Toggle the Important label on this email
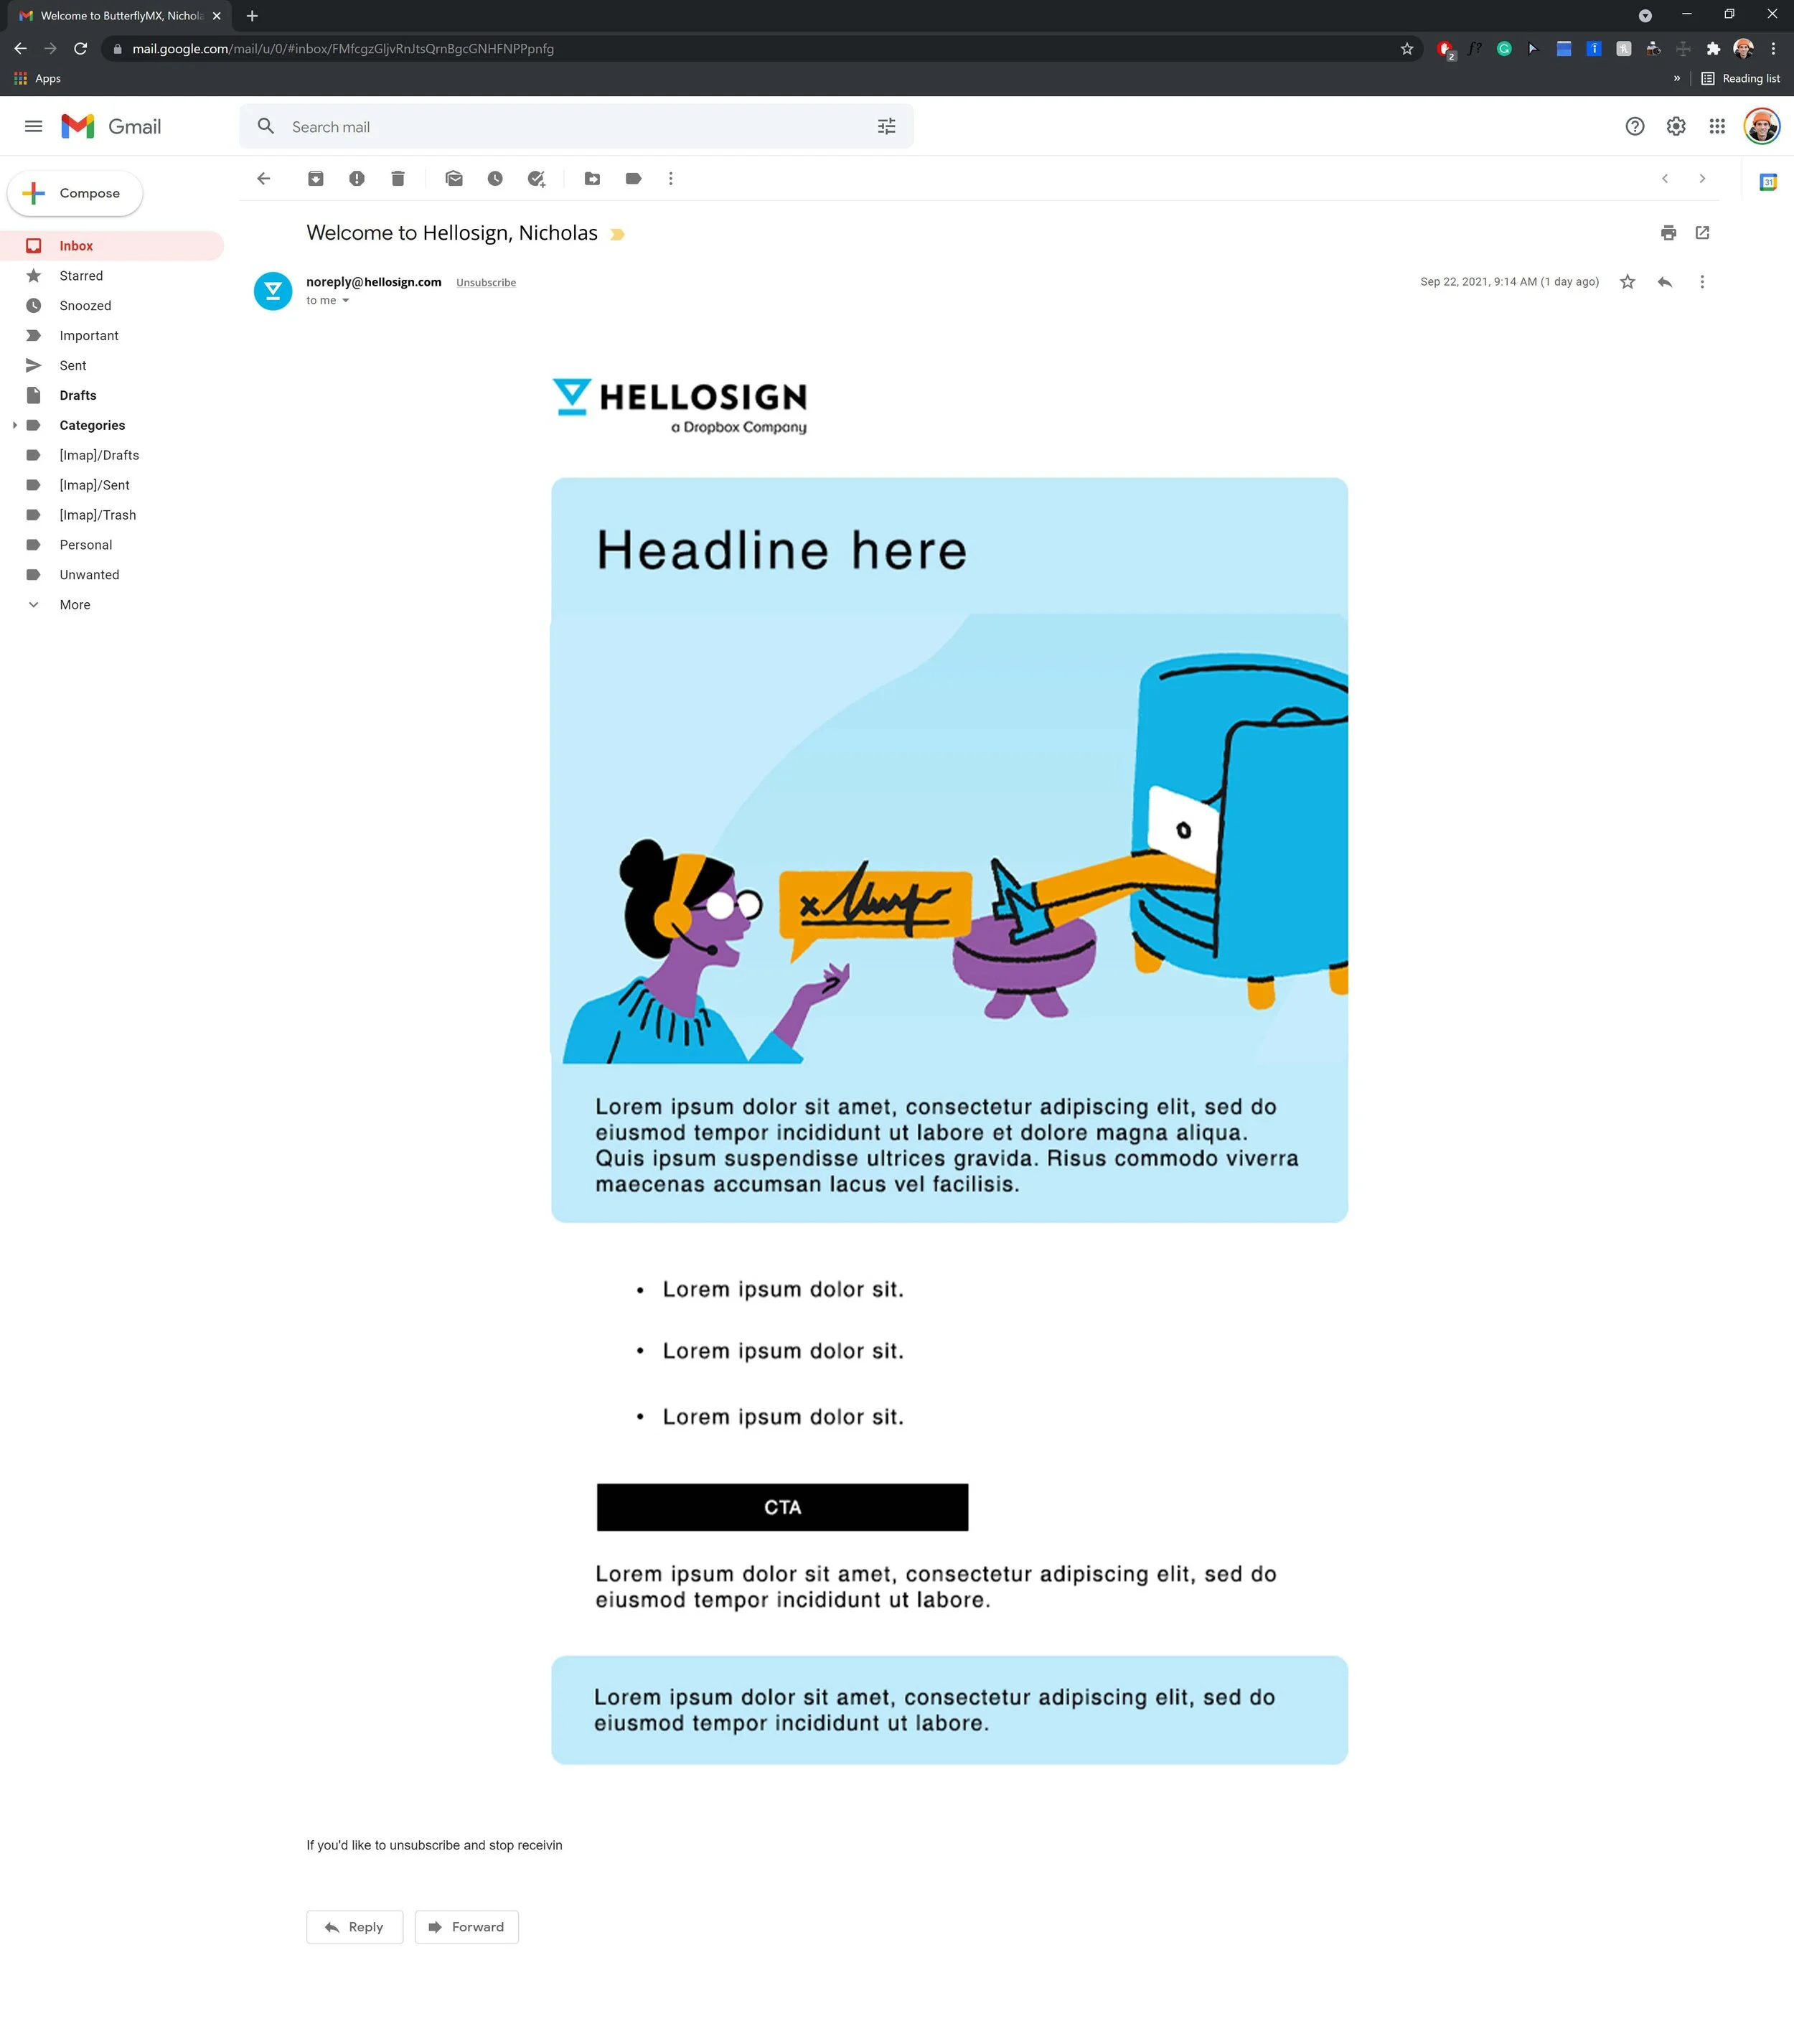Image resolution: width=1794 pixels, height=2044 pixels. (x=618, y=233)
